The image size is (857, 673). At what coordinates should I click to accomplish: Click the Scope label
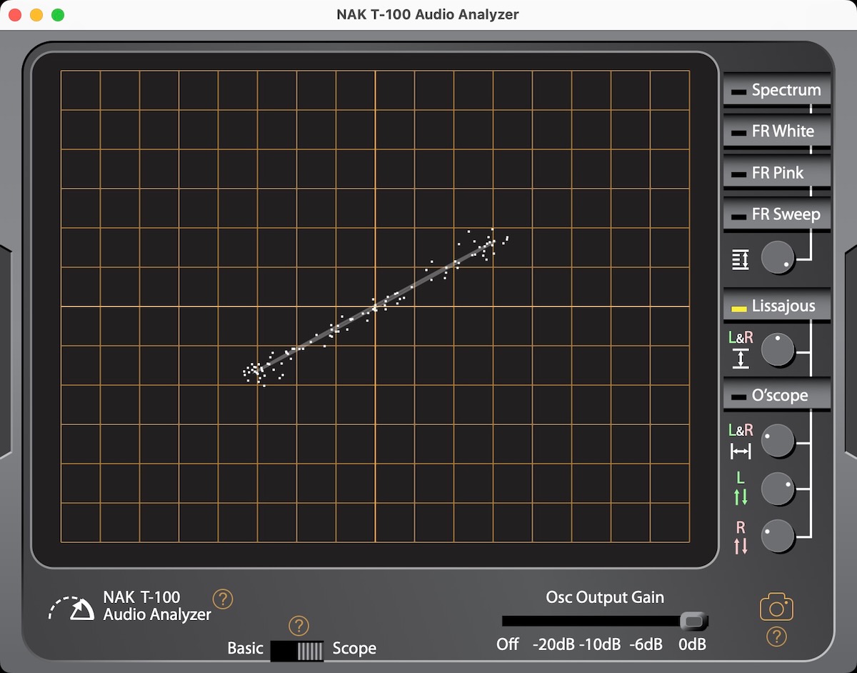click(354, 649)
